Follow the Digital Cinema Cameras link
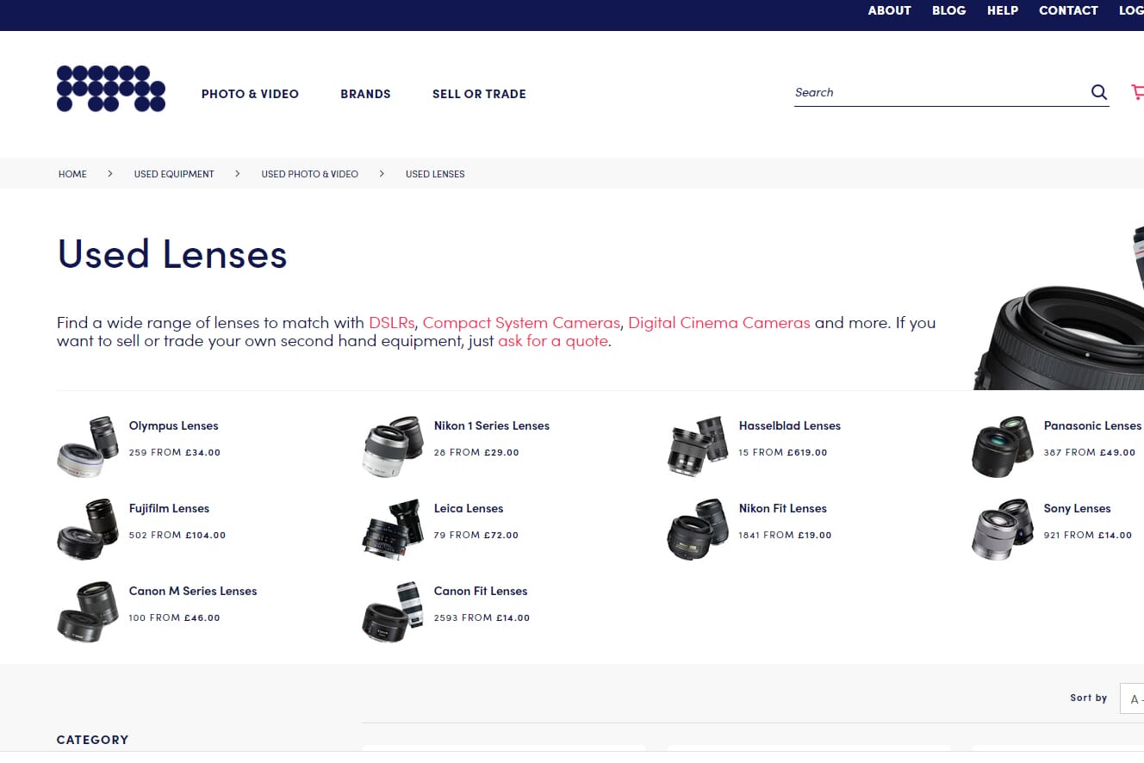Viewport: 1144px width, 763px height. point(719,323)
